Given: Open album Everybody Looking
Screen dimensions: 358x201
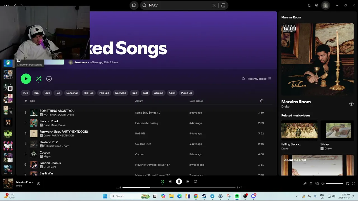Looking at the screenshot, I should (x=147, y=123).
